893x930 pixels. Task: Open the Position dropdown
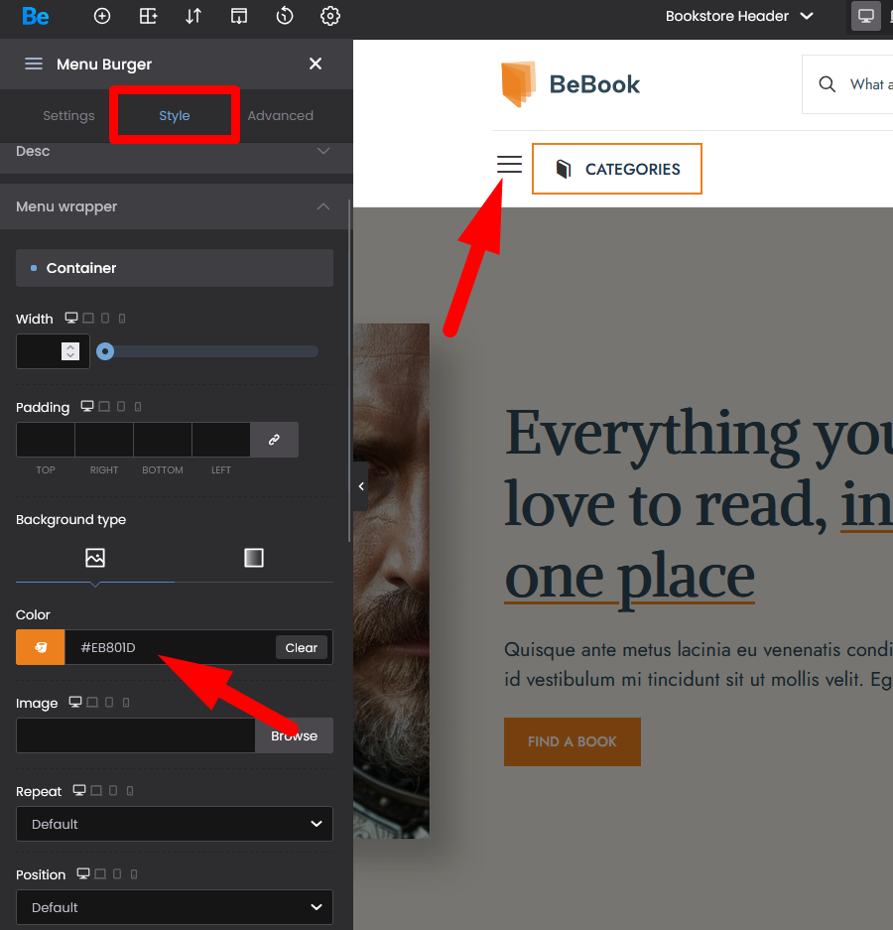pyautogui.click(x=175, y=907)
